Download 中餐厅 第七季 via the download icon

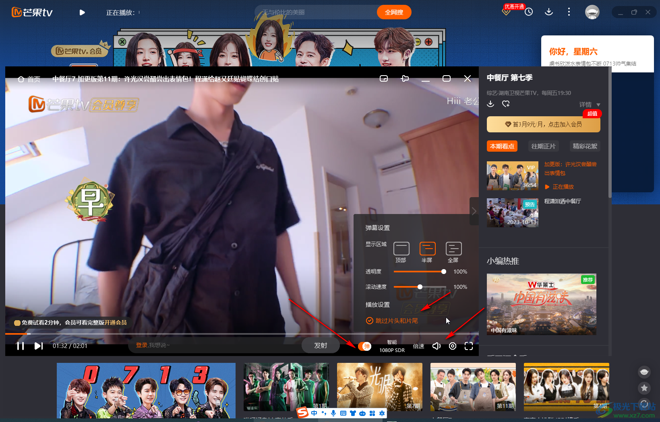tap(490, 104)
